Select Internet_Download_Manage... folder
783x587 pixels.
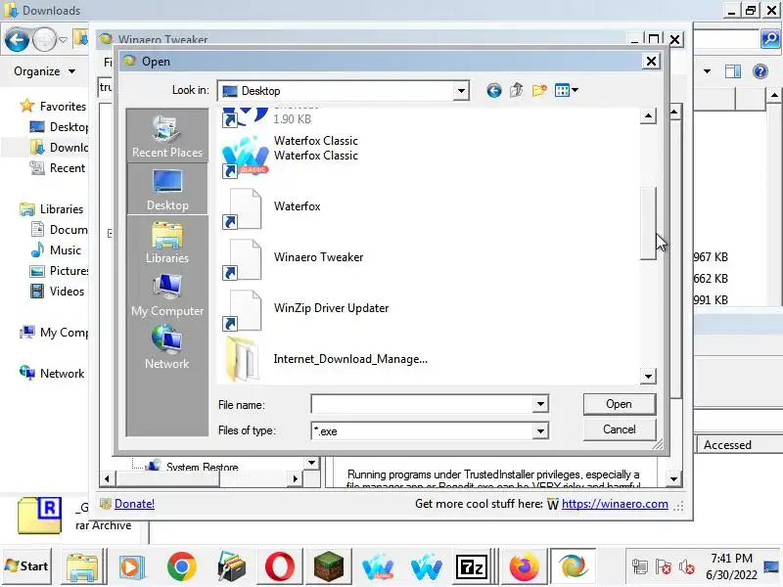click(325, 359)
